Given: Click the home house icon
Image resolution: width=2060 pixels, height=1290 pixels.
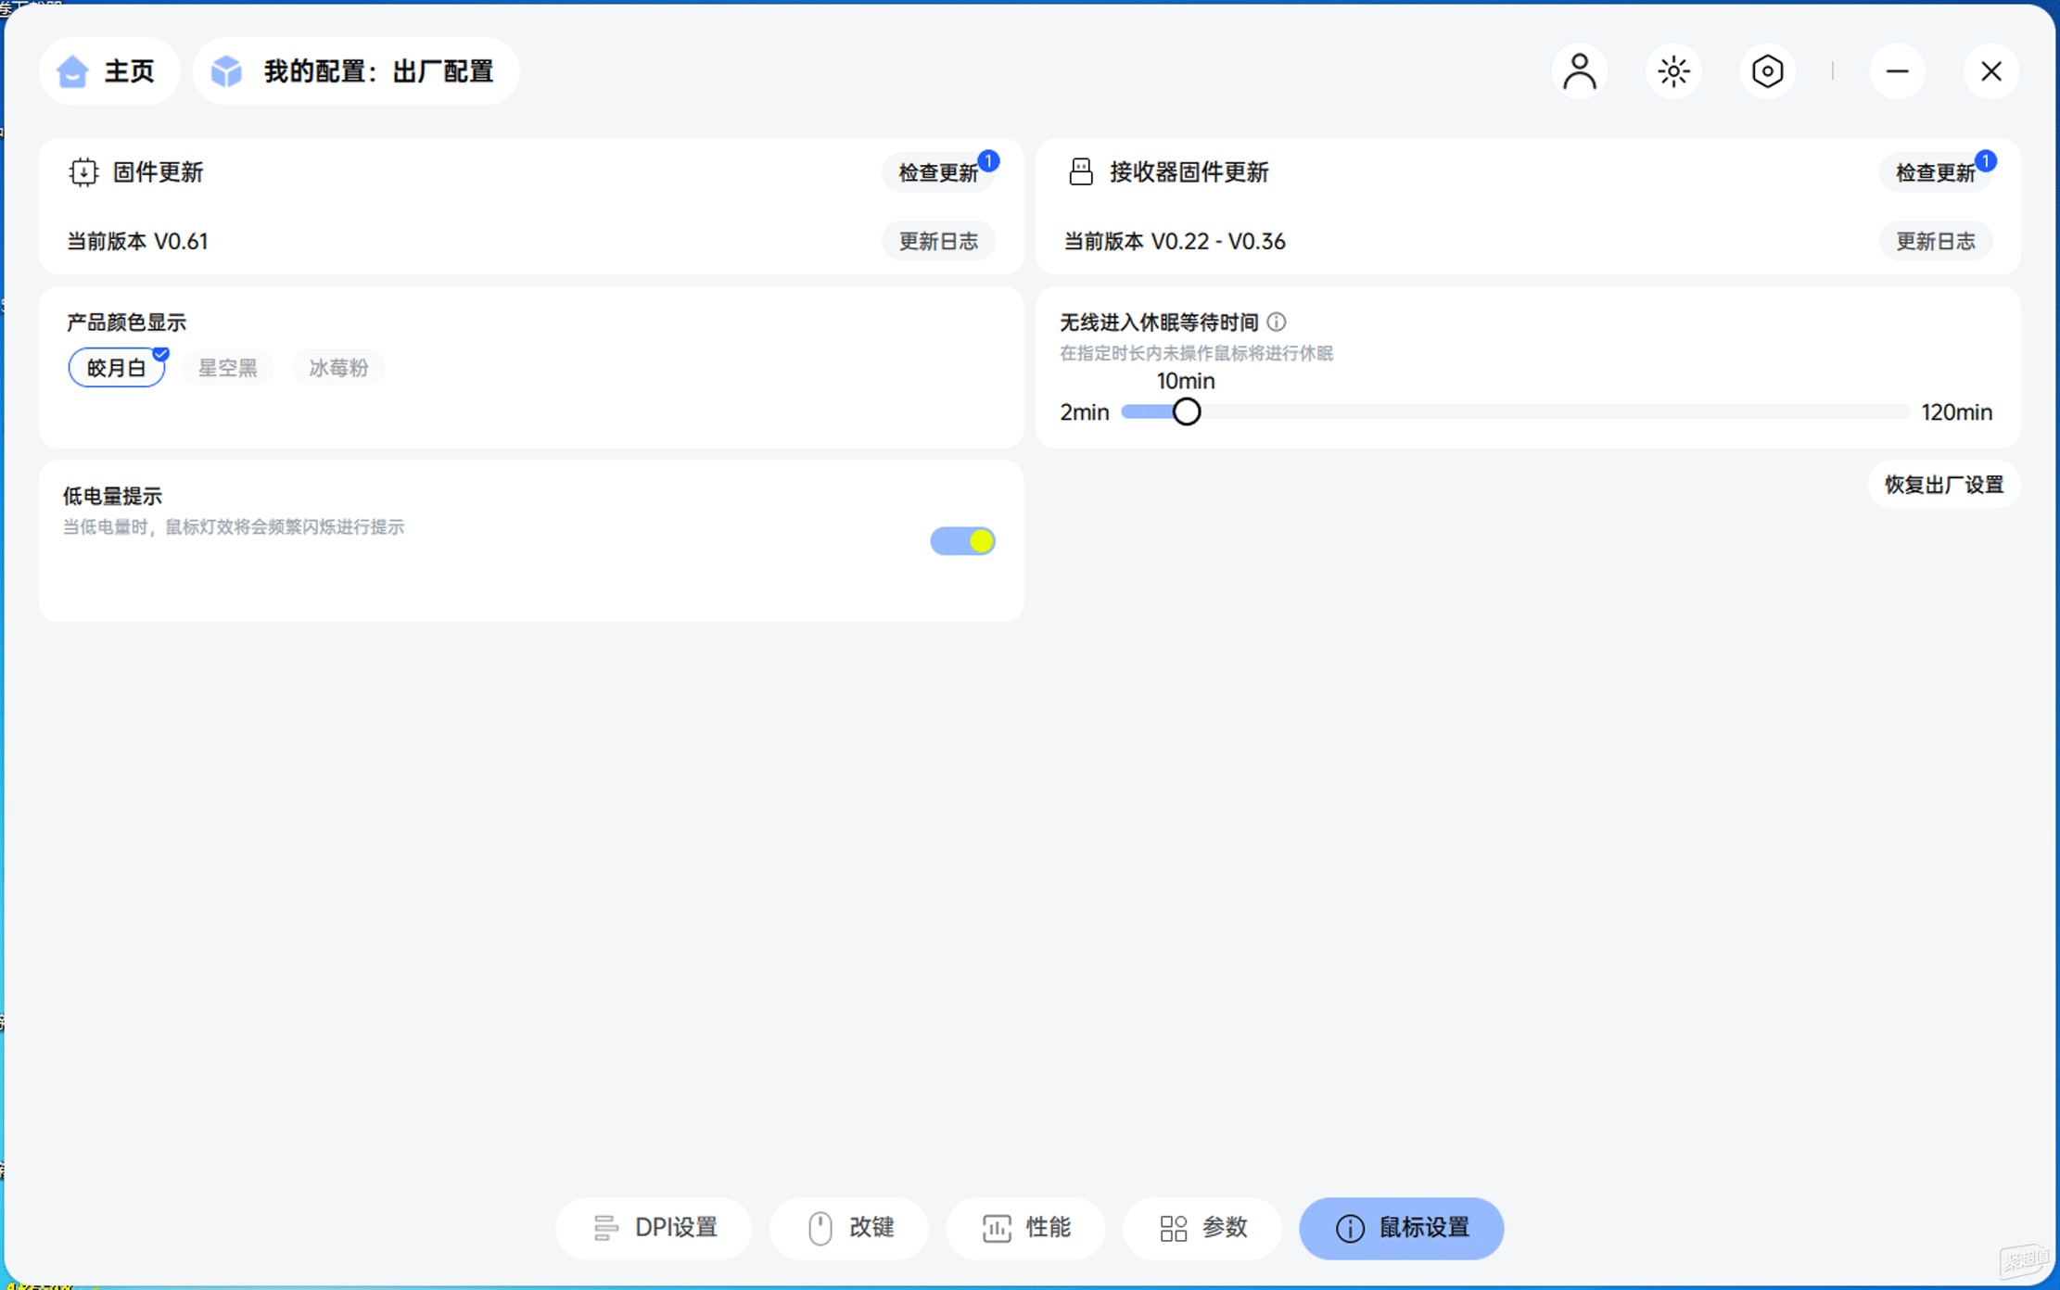Looking at the screenshot, I should pyautogui.click(x=72, y=71).
